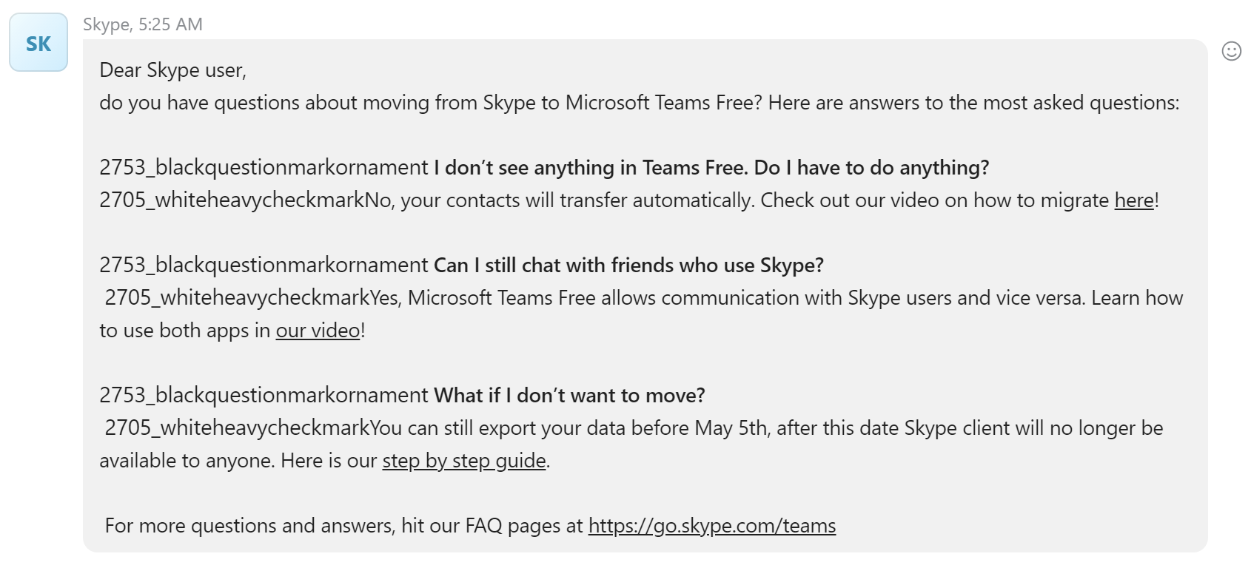Click the 'Skype' sender name
The width and height of the screenshot is (1251, 568).
106,24
